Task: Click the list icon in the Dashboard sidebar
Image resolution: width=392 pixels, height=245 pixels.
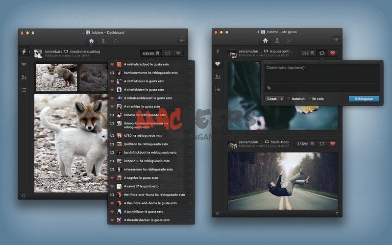Action: (24, 90)
